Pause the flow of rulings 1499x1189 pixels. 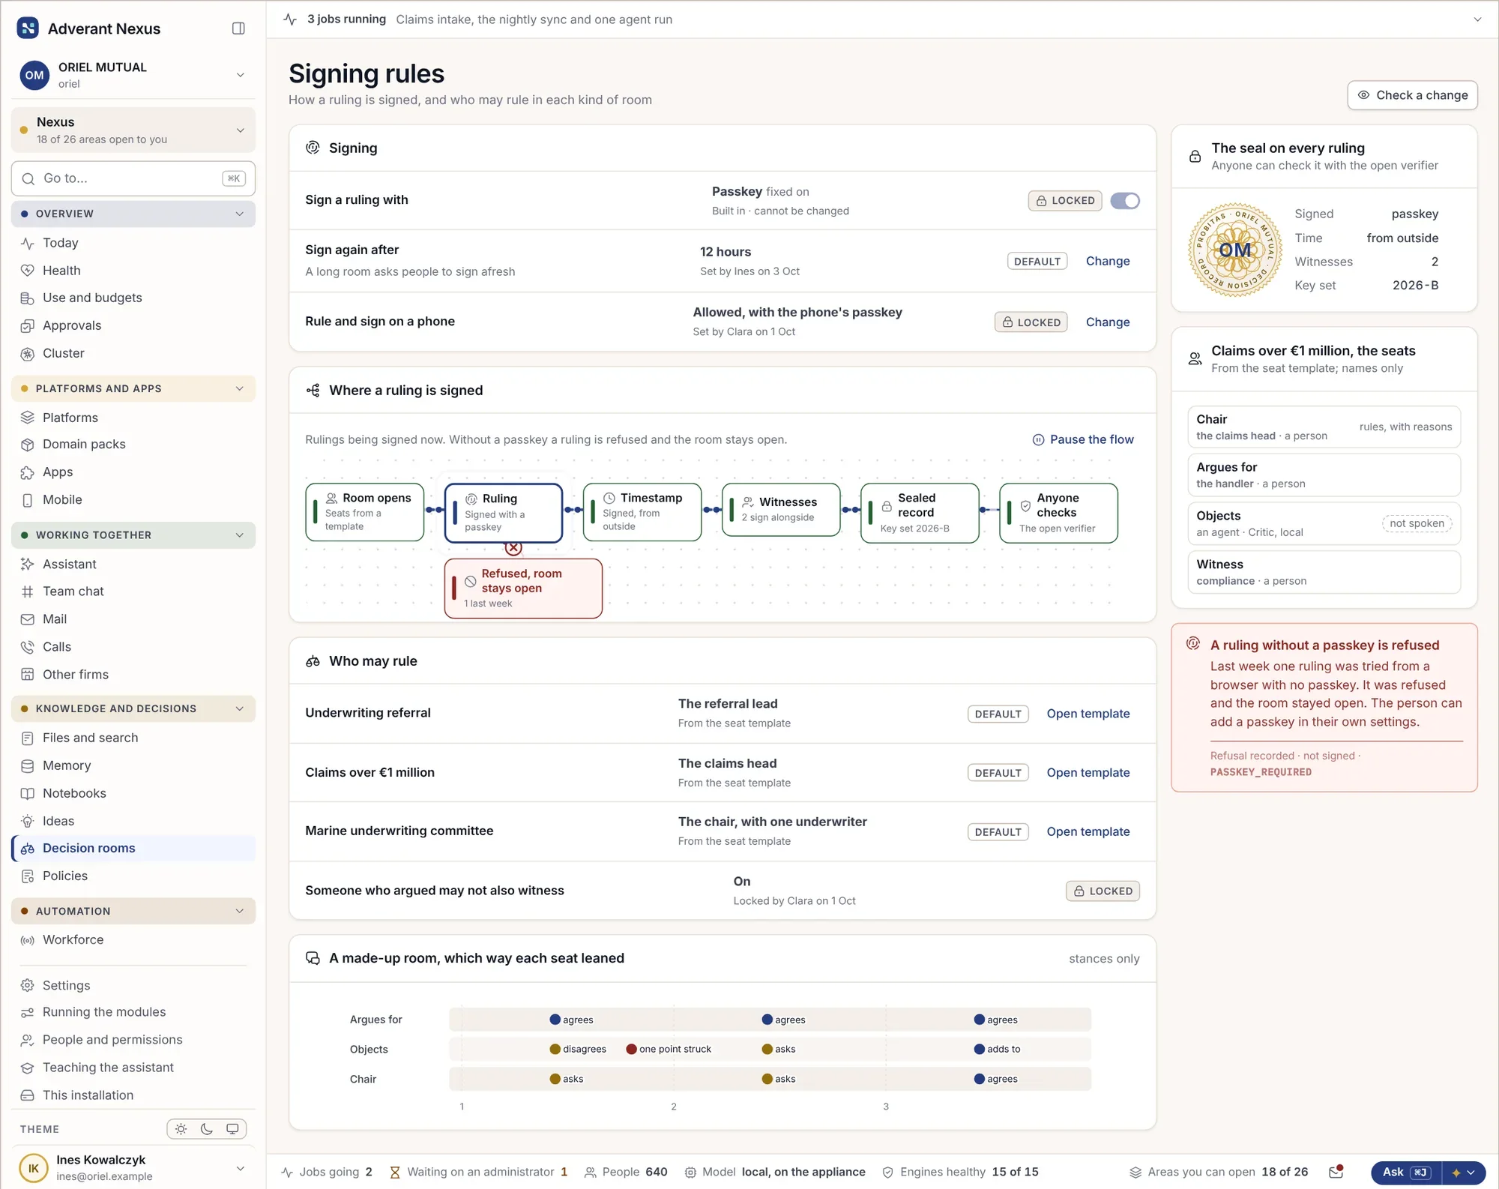(x=1083, y=439)
